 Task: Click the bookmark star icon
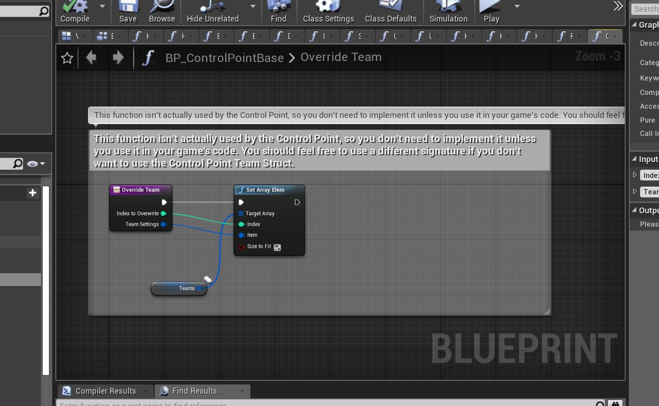[x=67, y=58]
